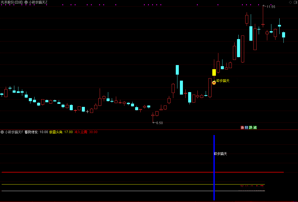The height and width of the screenshot is (202, 298).
Task: Select the red 冲入云霄 horizontal line
Action: [x=143, y=172]
